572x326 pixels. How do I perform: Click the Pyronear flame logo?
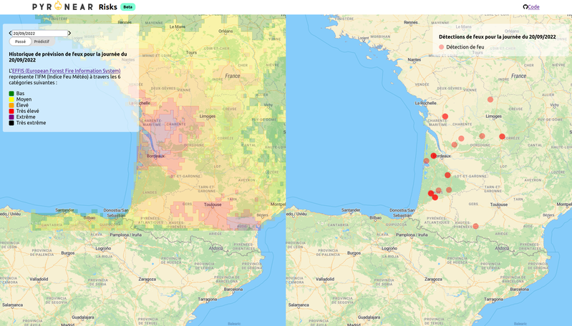(x=59, y=6)
